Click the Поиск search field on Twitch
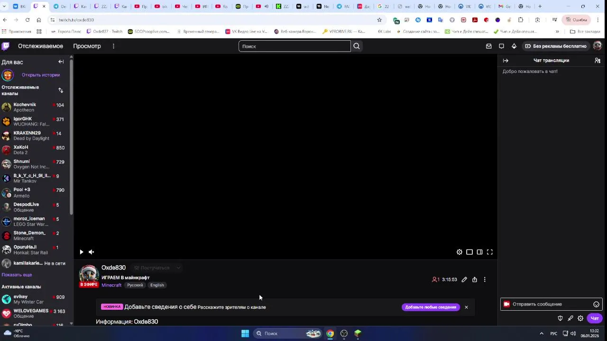Image resolution: width=607 pixels, height=341 pixels. [x=294, y=46]
